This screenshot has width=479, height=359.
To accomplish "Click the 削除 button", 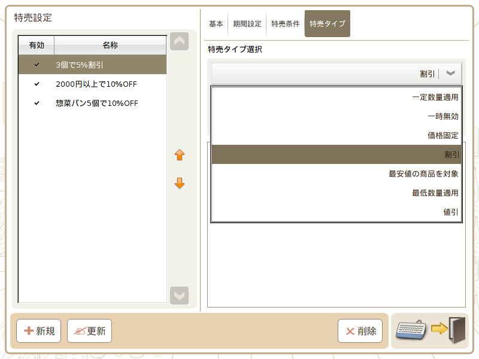I will (360, 331).
